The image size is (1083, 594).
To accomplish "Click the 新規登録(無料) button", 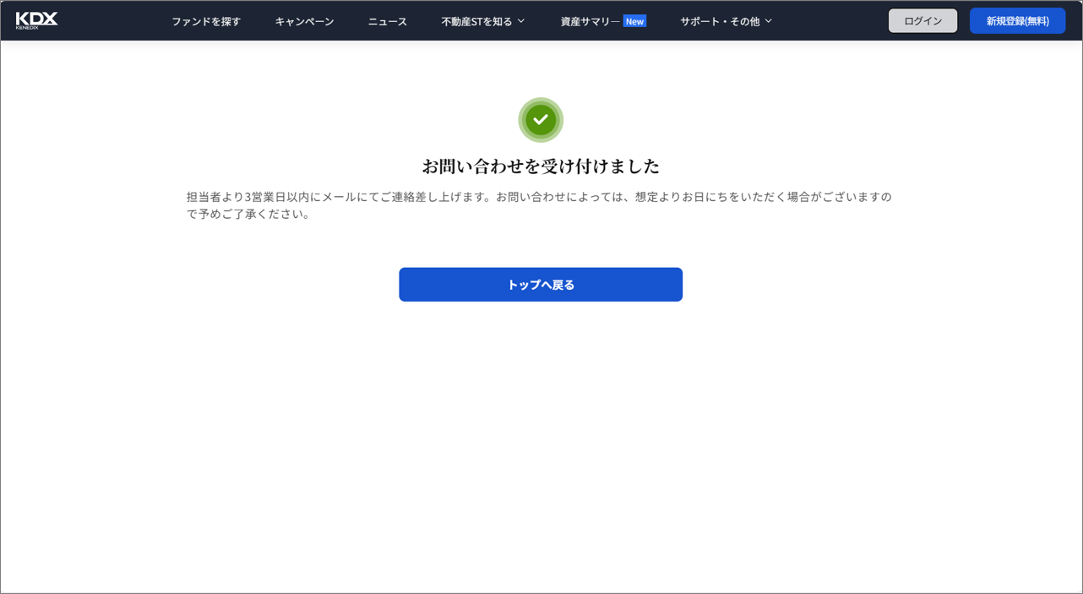I will coord(1017,21).
